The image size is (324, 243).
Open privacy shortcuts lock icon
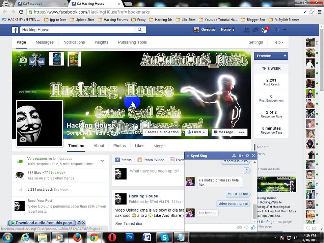tap(277, 30)
